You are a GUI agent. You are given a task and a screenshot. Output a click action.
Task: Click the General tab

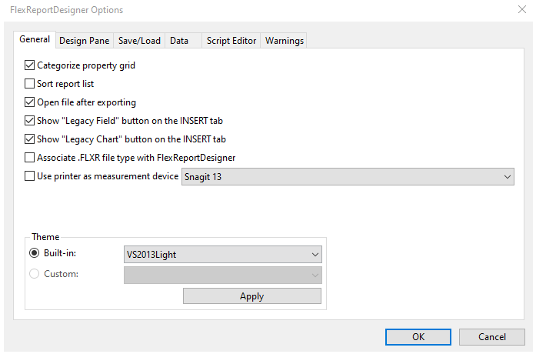[35, 40]
